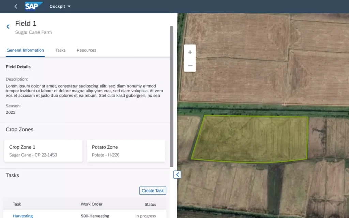Viewport: 349px width, 218px height.
Task: Collapse the side panel using the chevron handle
Action: point(177,175)
